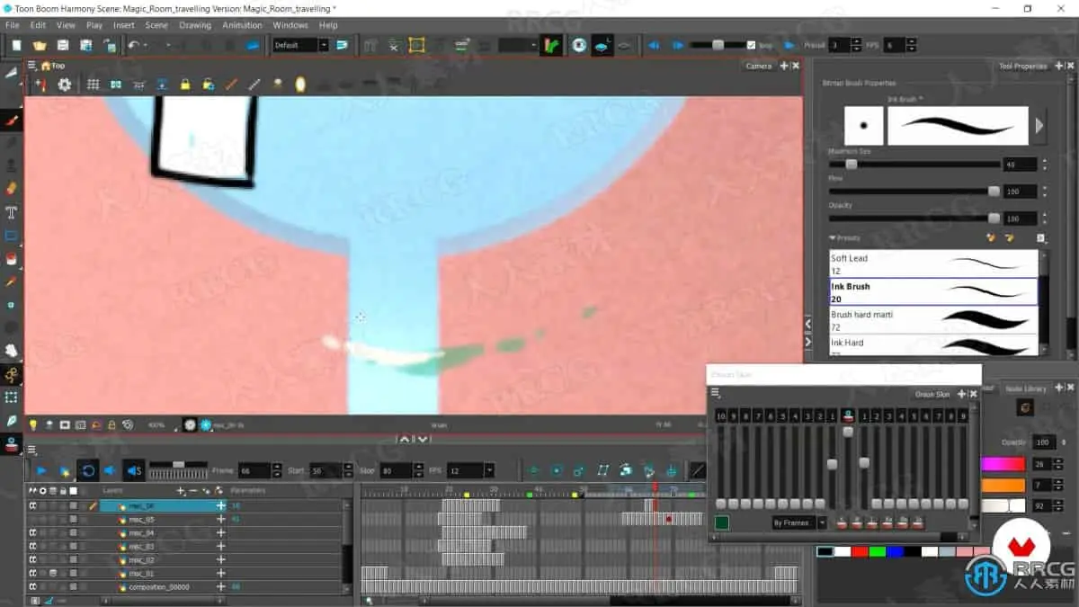This screenshot has width=1079, height=607.
Task: Open the Scene menu
Action: tap(156, 25)
